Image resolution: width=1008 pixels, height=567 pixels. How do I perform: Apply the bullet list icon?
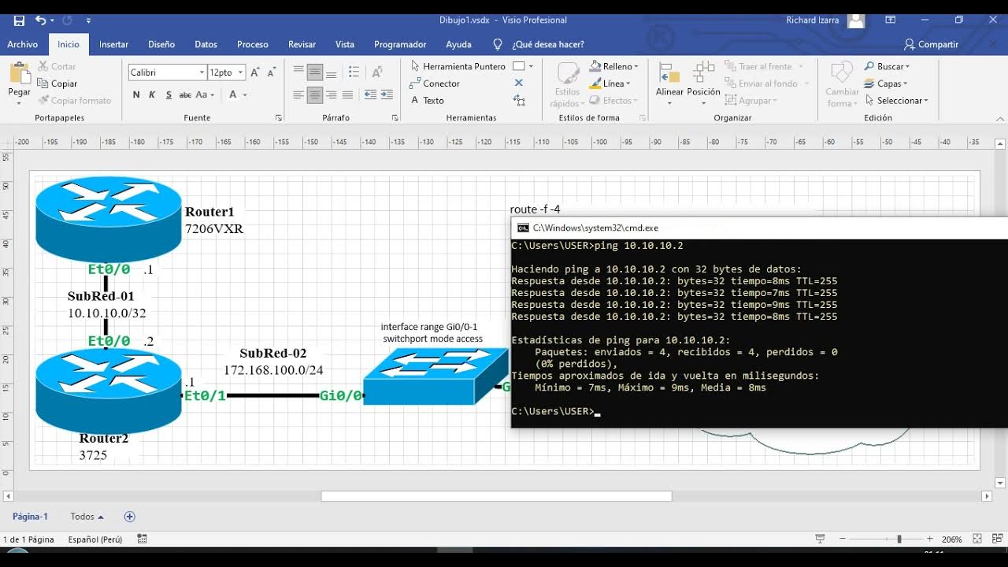point(352,72)
